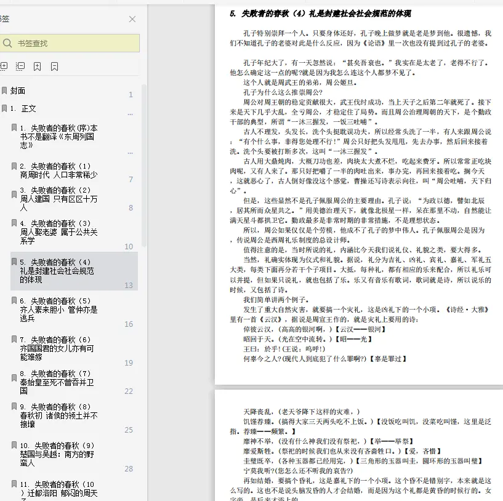The image size is (503, 501).
Task: Expand all bookmarks icon
Action: click(x=4, y=66)
